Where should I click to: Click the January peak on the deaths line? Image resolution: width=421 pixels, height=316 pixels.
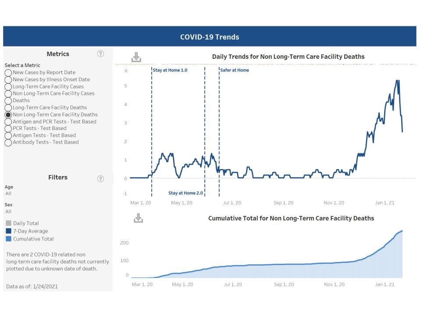coord(397,80)
